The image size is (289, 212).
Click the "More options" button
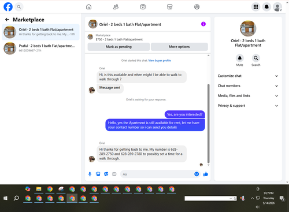179,47
